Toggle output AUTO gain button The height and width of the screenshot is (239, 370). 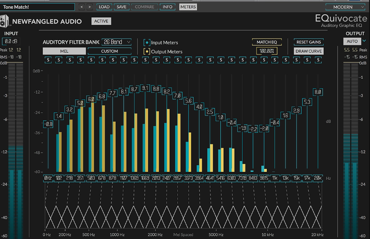tap(352, 41)
